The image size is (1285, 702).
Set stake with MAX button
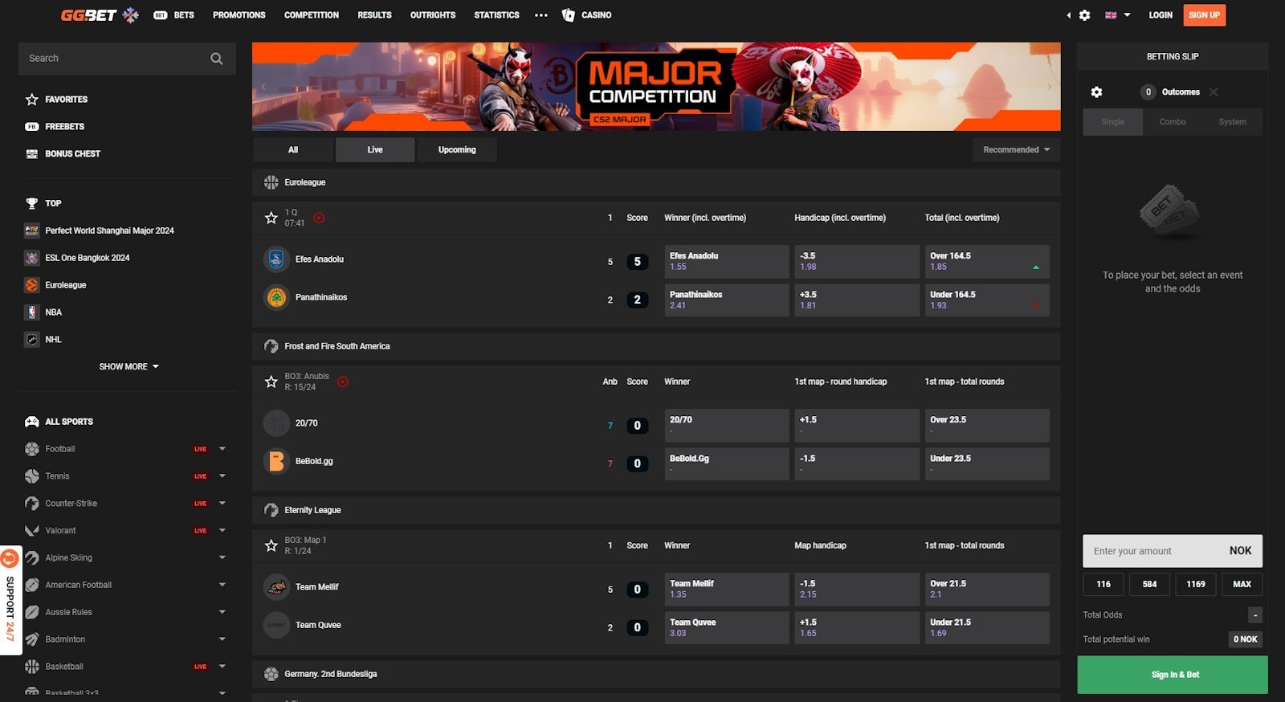pyautogui.click(x=1242, y=585)
